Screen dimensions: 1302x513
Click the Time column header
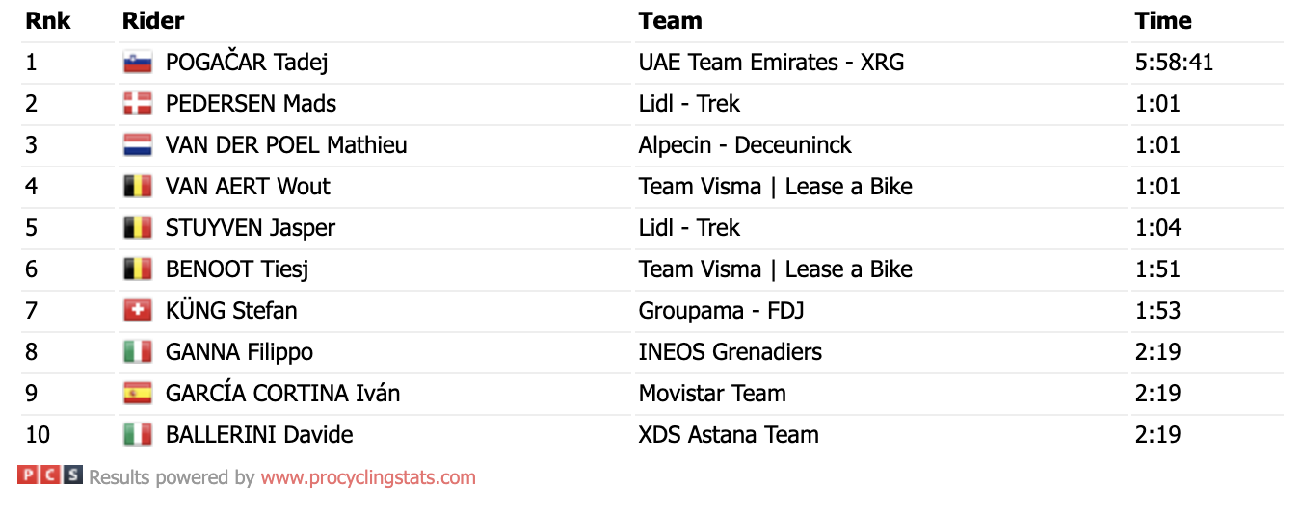(1163, 20)
